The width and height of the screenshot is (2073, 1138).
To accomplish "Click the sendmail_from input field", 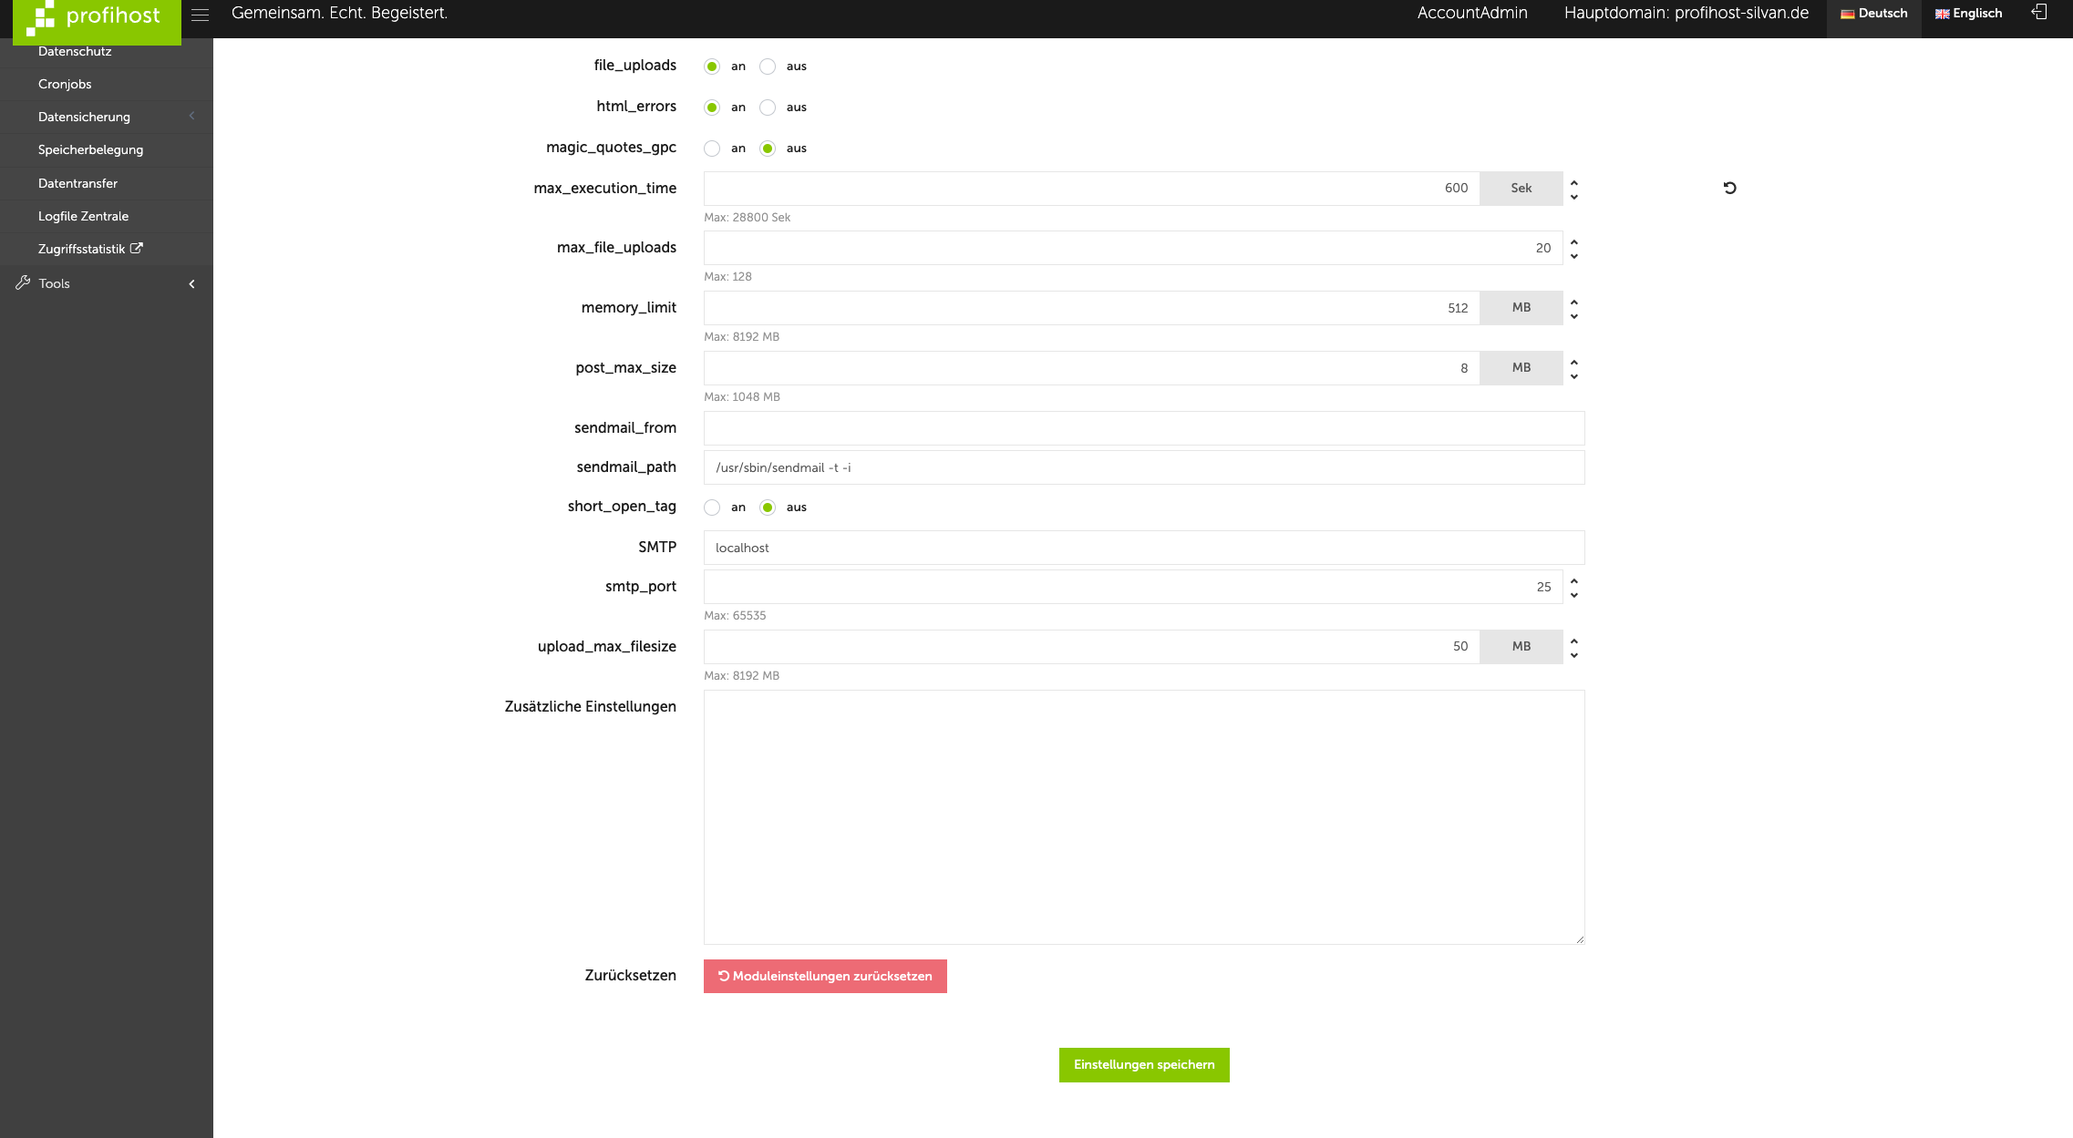I will [1143, 428].
